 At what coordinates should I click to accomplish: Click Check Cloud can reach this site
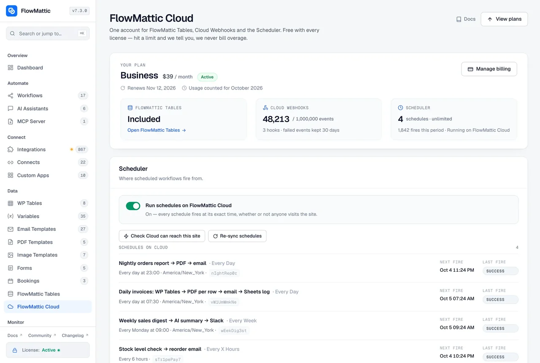click(x=162, y=236)
